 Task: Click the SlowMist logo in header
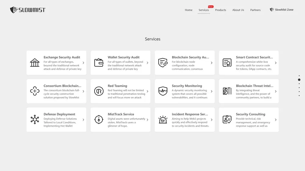click(x=27, y=10)
